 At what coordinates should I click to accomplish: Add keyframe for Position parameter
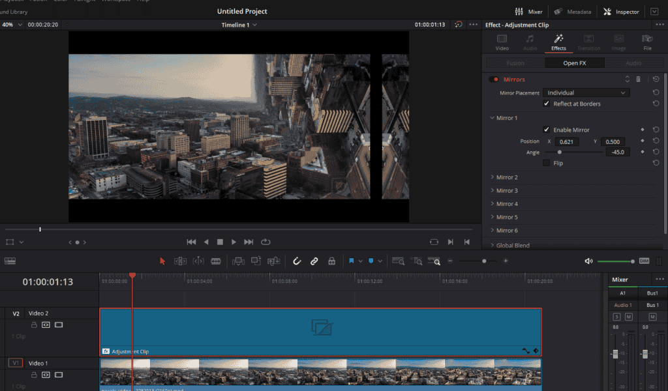[x=643, y=141]
